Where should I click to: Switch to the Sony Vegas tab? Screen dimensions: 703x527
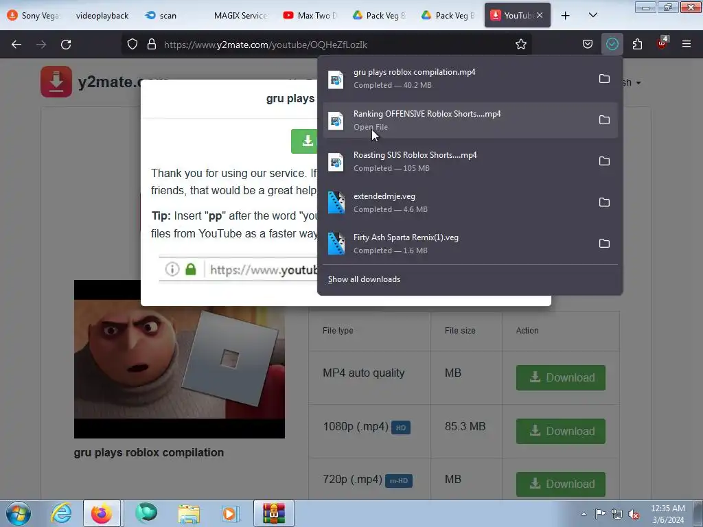point(34,16)
